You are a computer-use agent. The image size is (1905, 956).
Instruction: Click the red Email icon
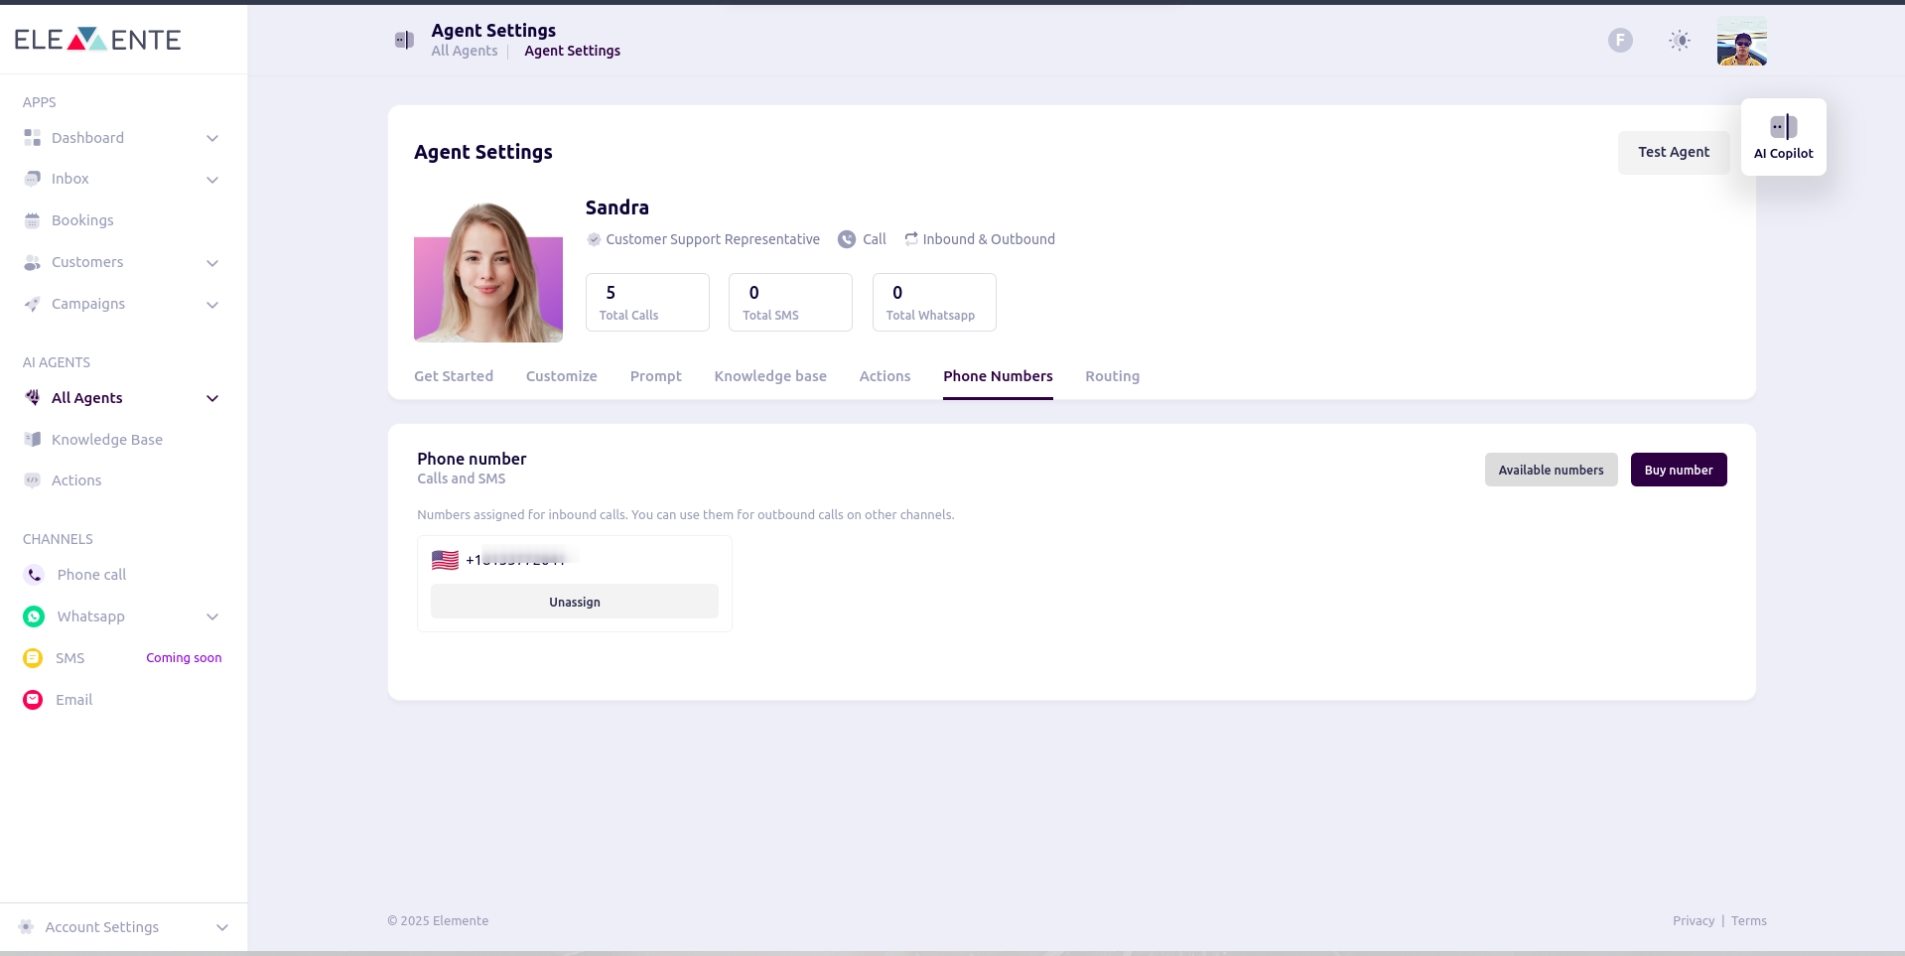click(33, 700)
